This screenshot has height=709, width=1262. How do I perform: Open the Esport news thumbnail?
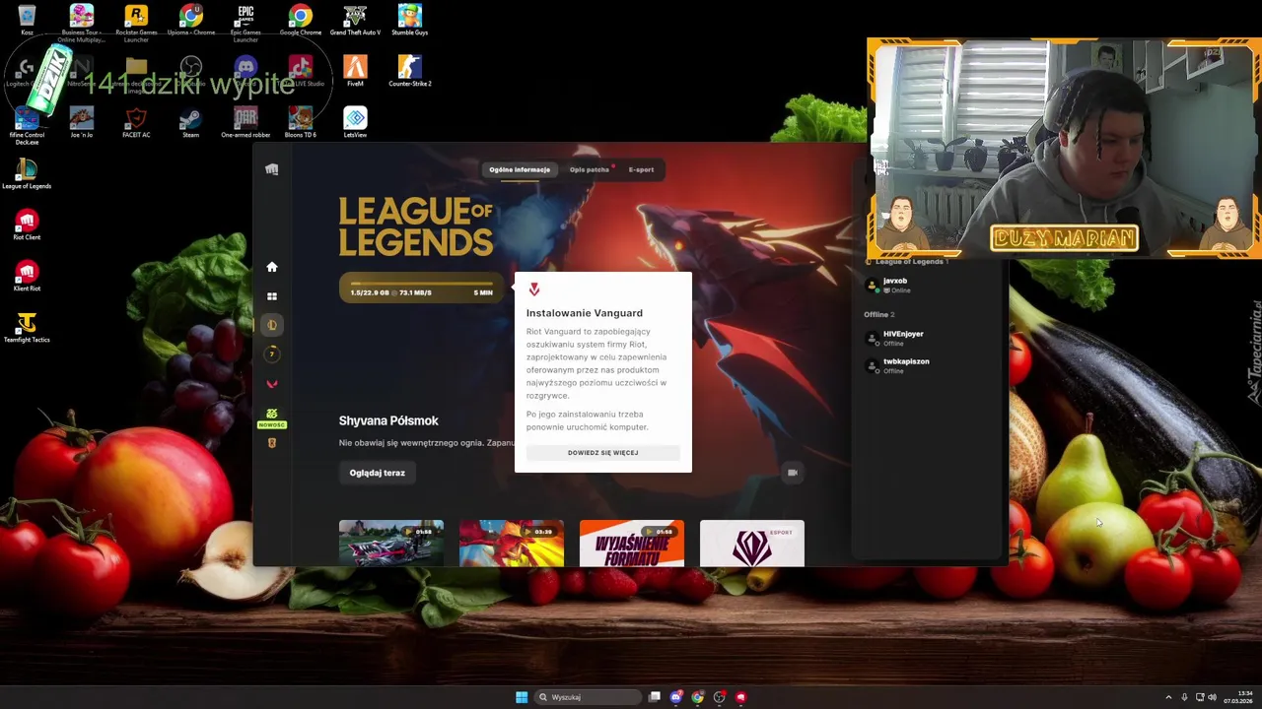click(x=752, y=544)
